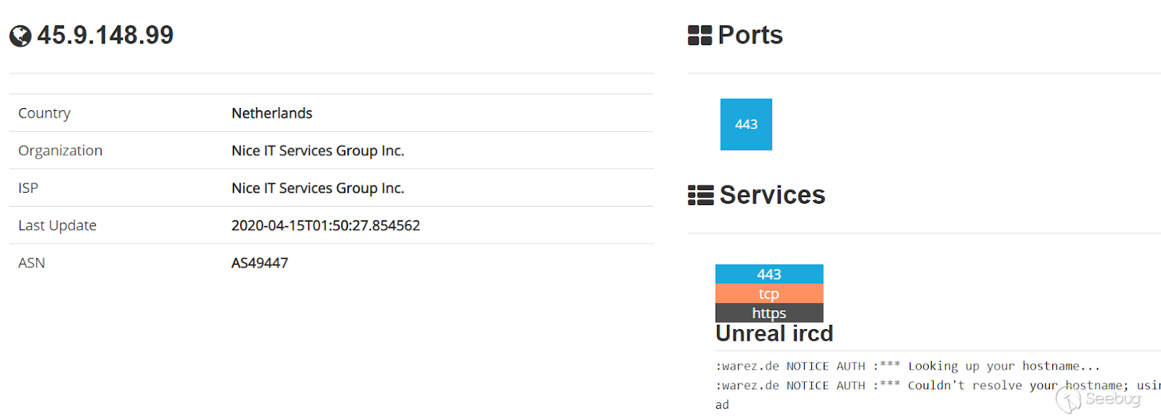Open the blue 443 port tile
The height and width of the screenshot is (419, 1161).
click(x=746, y=125)
